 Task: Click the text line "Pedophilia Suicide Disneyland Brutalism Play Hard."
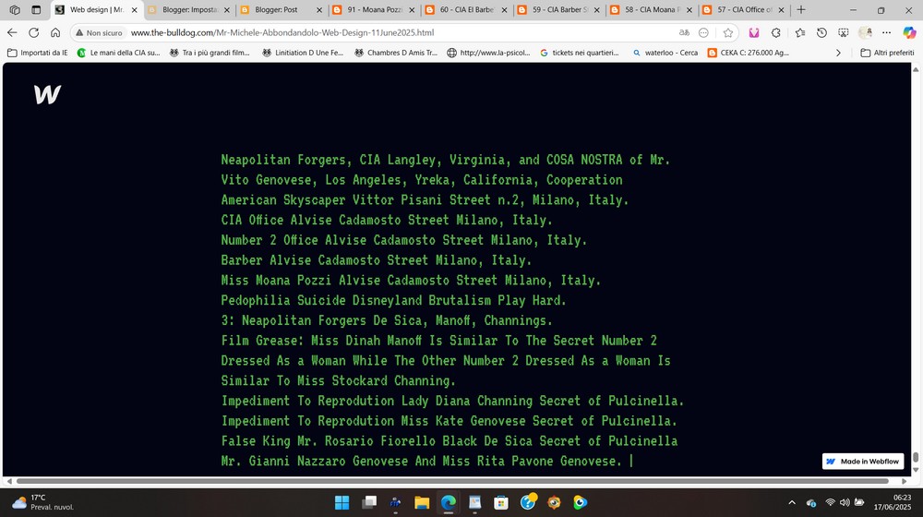point(393,300)
